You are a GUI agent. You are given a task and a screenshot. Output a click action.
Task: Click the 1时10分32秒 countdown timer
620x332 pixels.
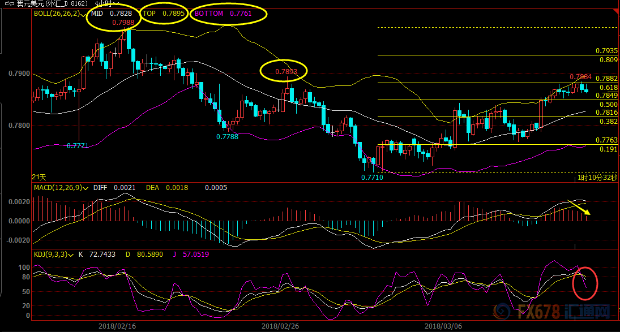596,178
